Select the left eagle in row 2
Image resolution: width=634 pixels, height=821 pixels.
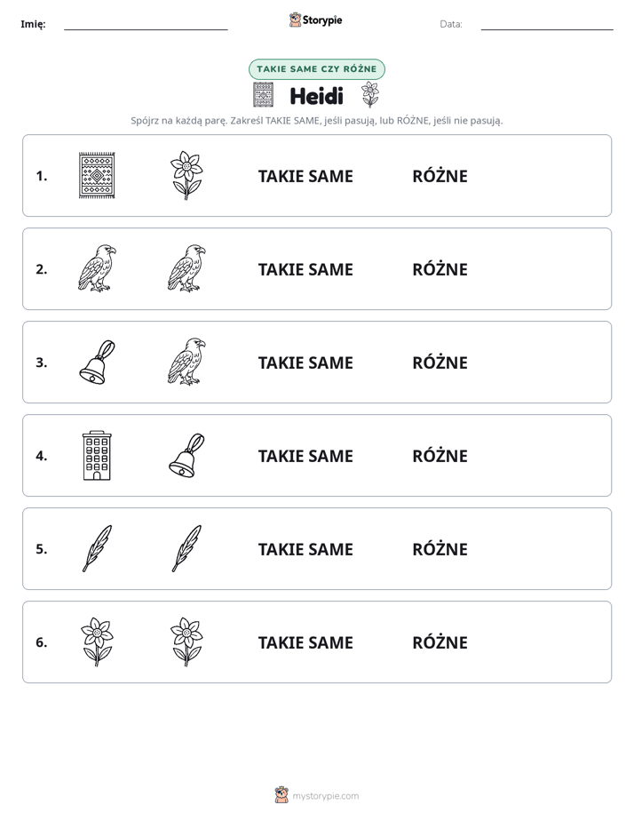point(97,268)
